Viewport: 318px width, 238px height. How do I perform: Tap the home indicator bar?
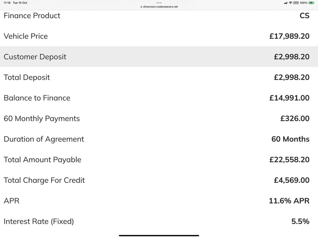(x=159, y=236)
